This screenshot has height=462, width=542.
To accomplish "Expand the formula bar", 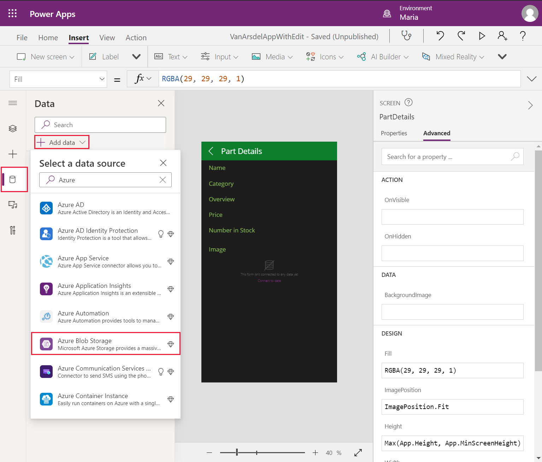I will 531,79.
